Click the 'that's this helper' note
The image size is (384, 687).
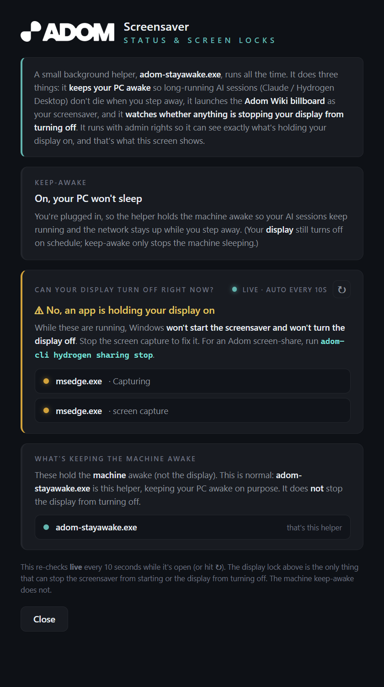(x=315, y=528)
